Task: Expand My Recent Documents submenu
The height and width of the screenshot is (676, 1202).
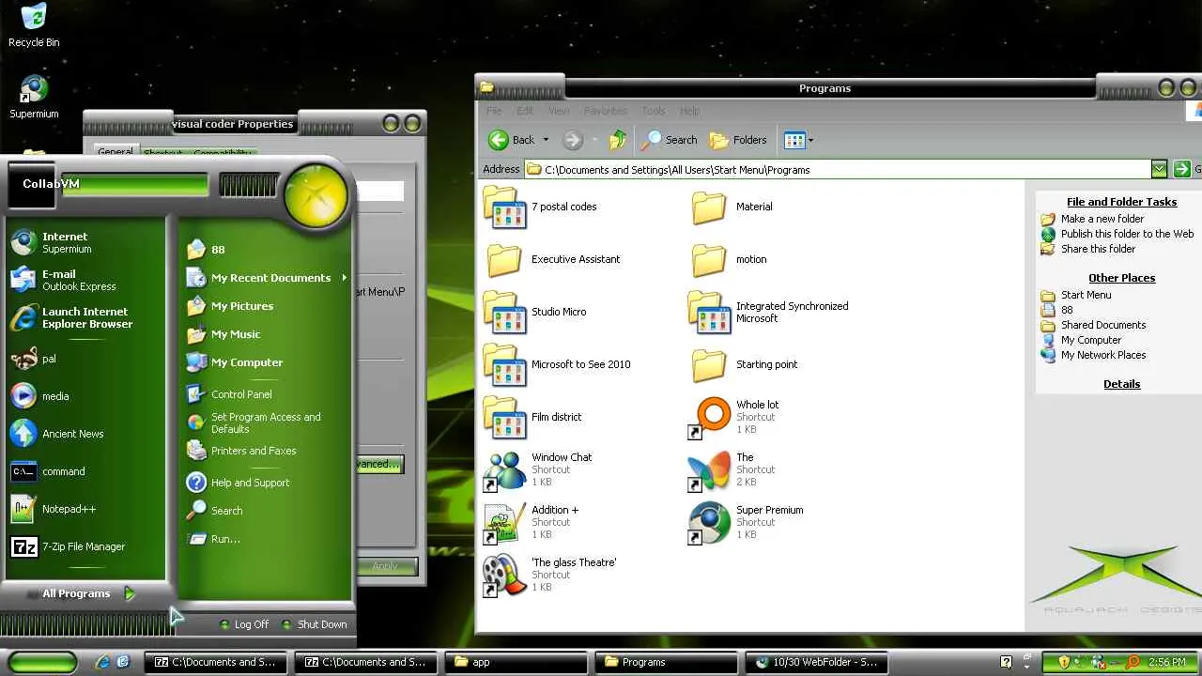Action: (266, 278)
